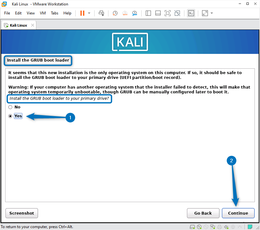Open the Snapshot Manager
The image size is (260, 230).
(135, 13)
